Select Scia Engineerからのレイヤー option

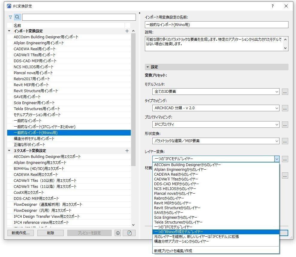pyautogui.click(x=216, y=218)
